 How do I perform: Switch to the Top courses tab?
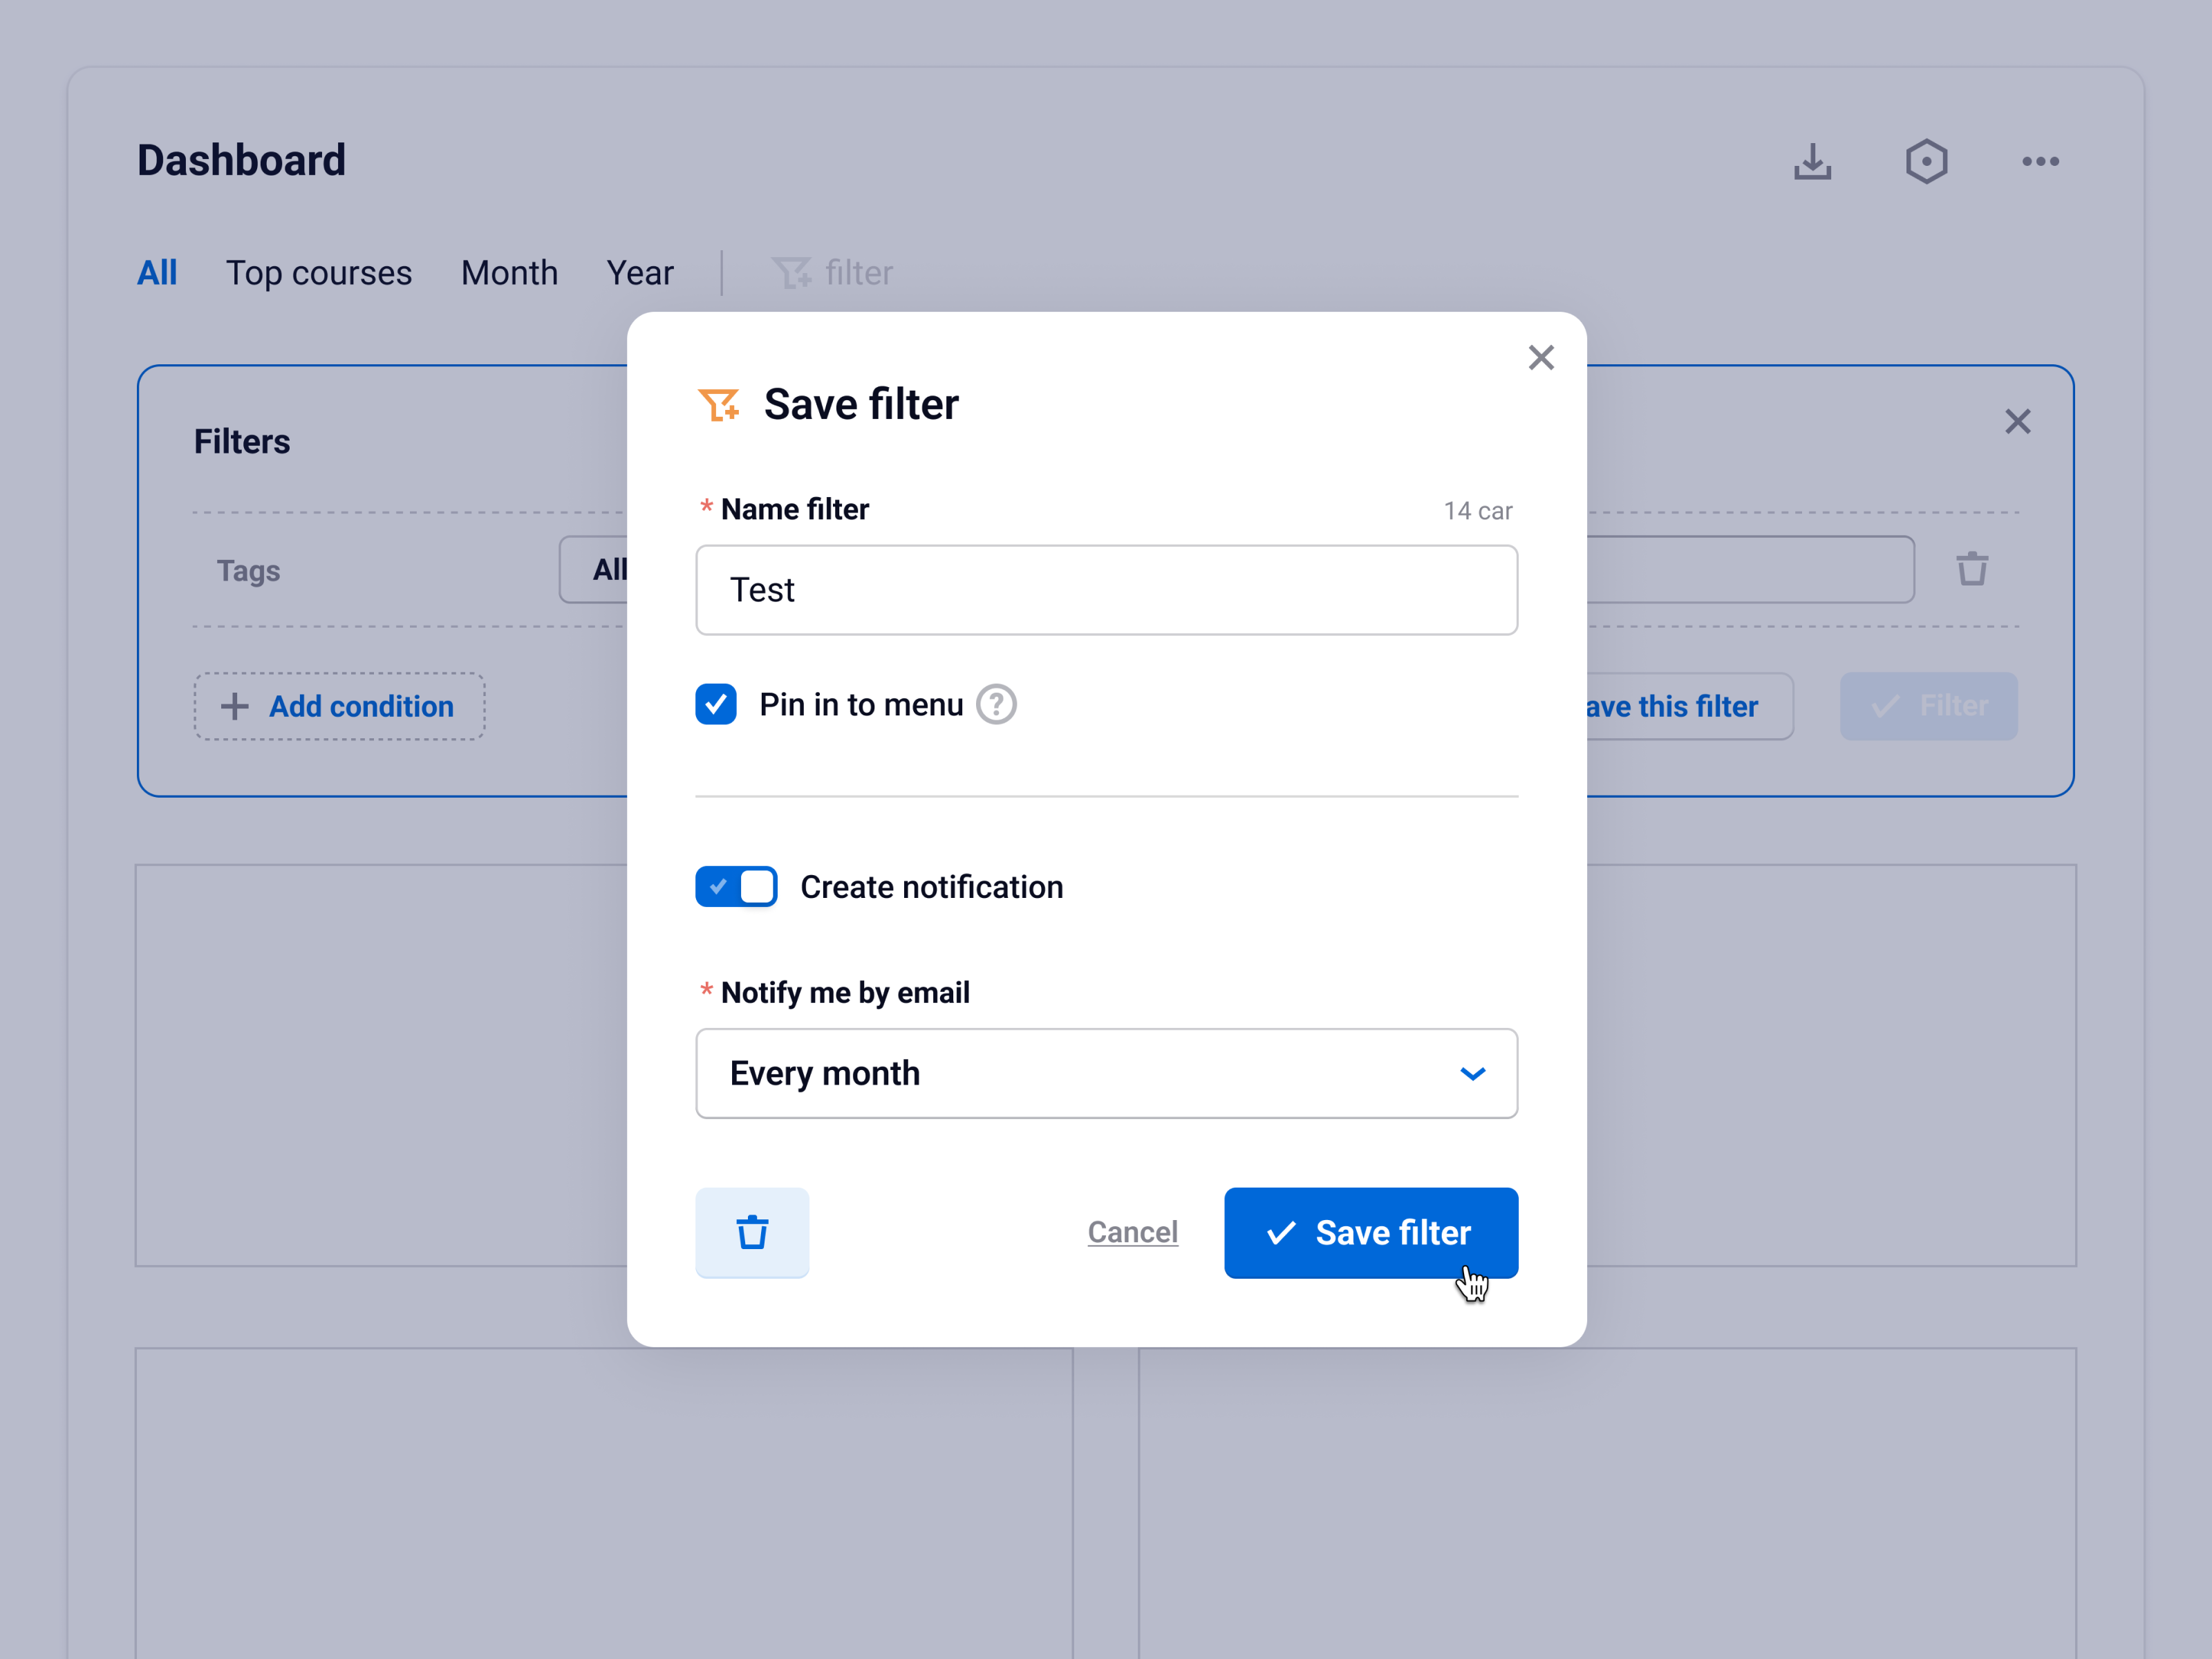tap(319, 272)
